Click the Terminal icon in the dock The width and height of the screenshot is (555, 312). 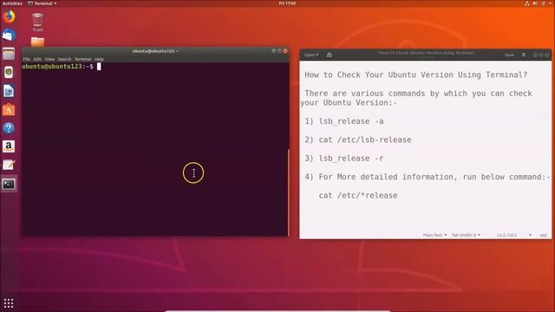9,184
